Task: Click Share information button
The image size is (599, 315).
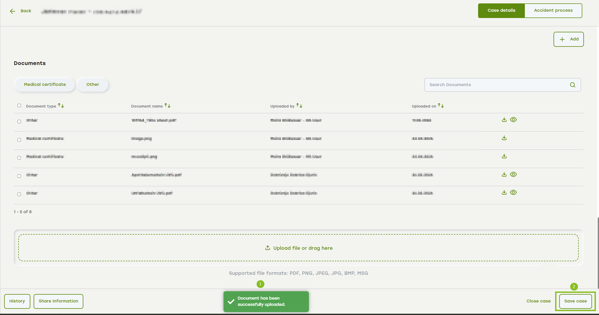Action: click(58, 301)
